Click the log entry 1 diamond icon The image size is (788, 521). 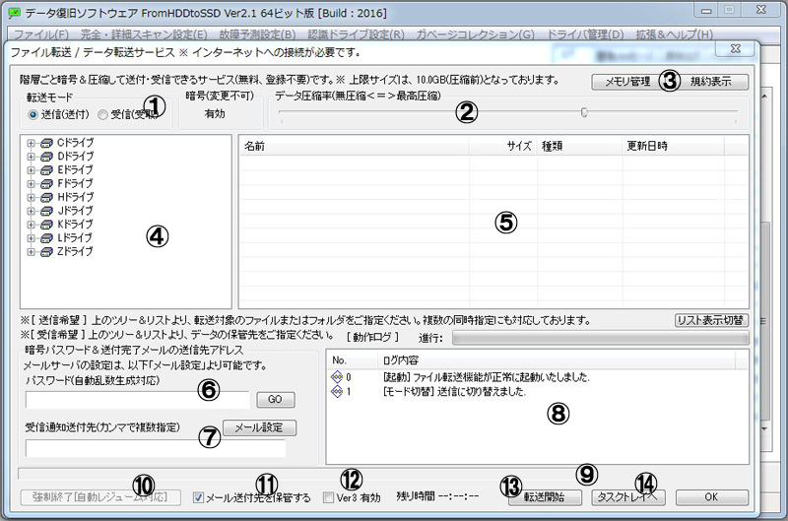click(x=337, y=391)
